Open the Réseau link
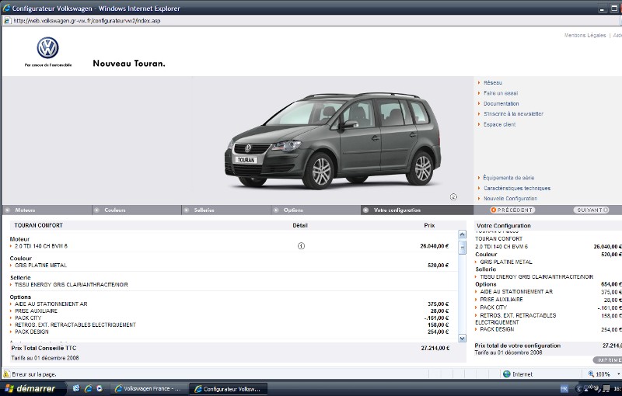This screenshot has height=396, width=622. (x=492, y=83)
